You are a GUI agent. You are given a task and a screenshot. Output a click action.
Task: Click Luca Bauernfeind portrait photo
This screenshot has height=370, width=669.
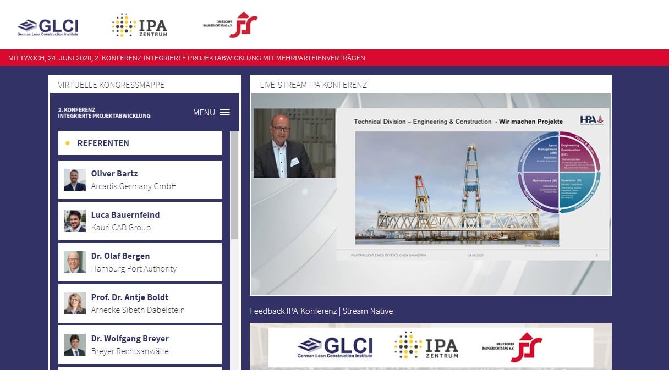tap(74, 221)
